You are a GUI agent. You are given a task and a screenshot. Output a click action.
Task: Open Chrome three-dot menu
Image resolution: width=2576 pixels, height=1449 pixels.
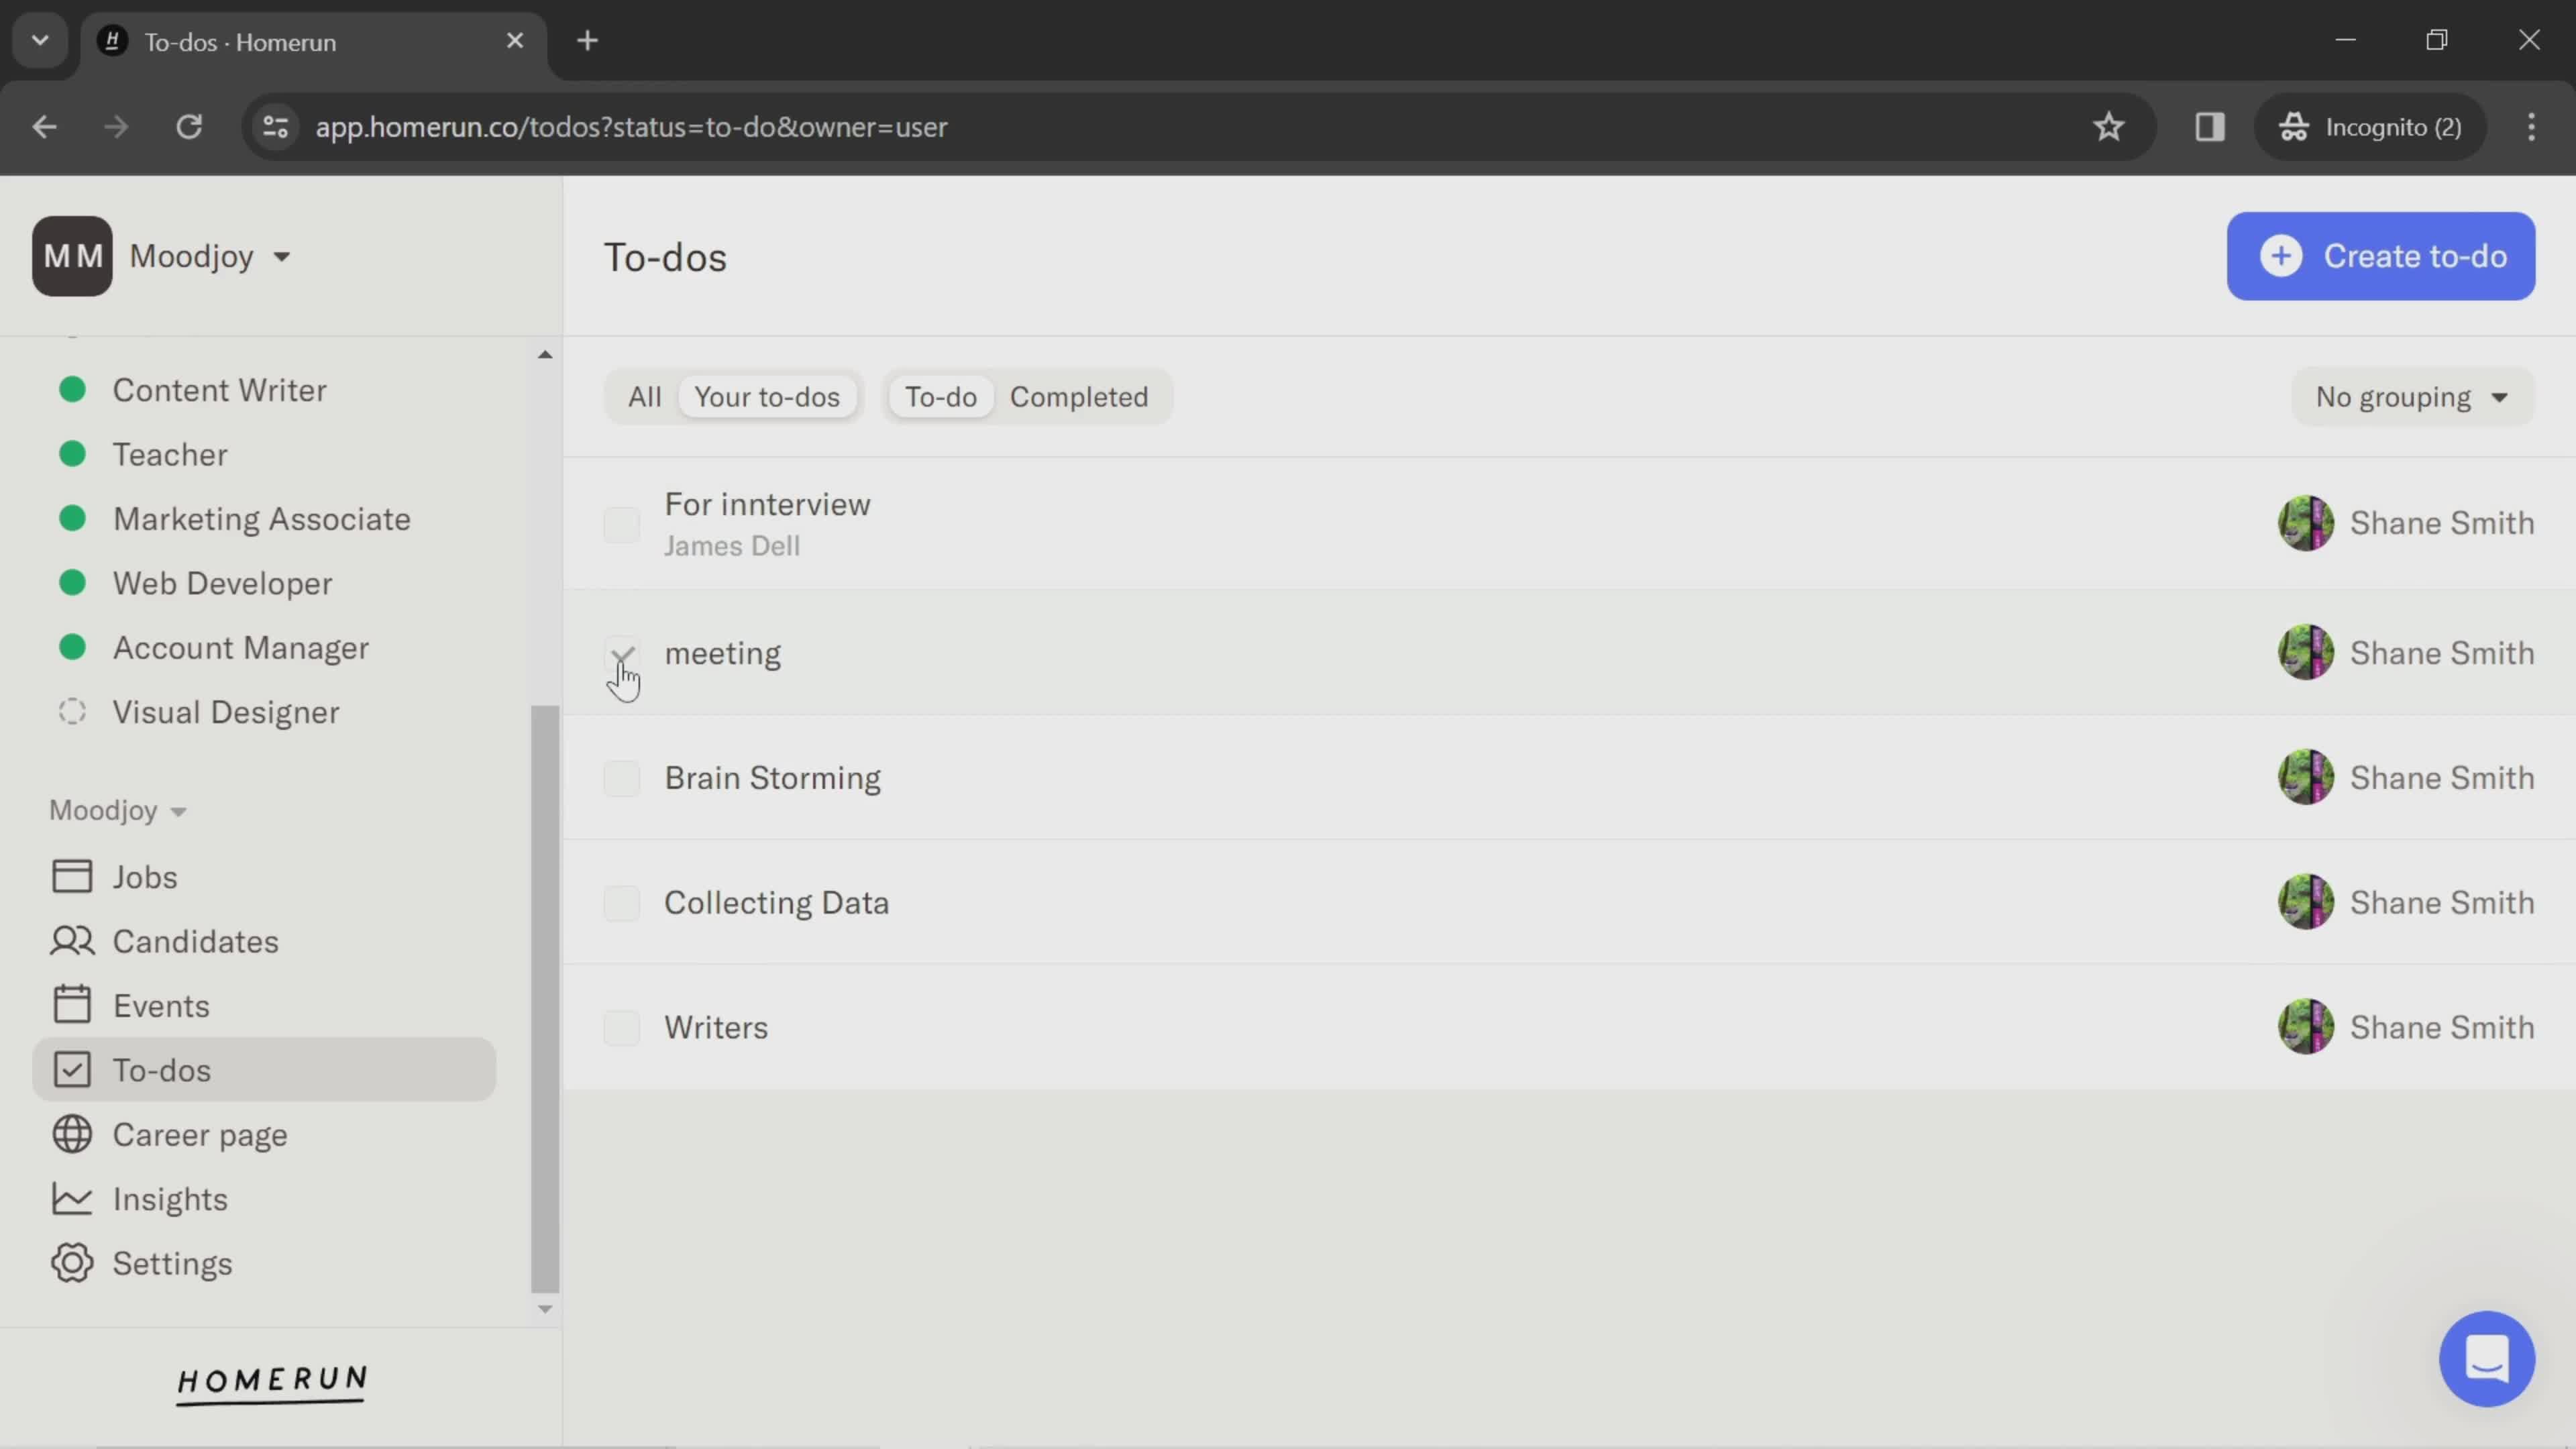click(x=2531, y=127)
